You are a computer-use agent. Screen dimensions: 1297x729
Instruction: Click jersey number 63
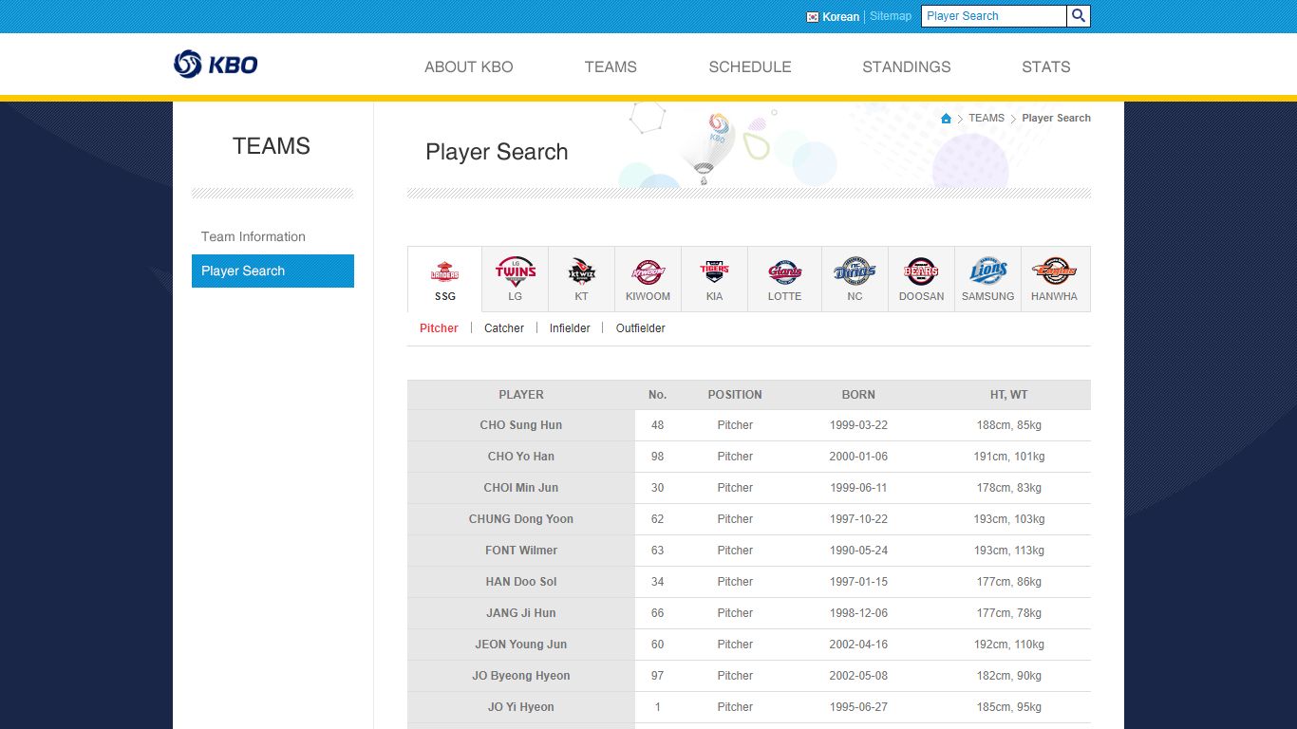658,551
